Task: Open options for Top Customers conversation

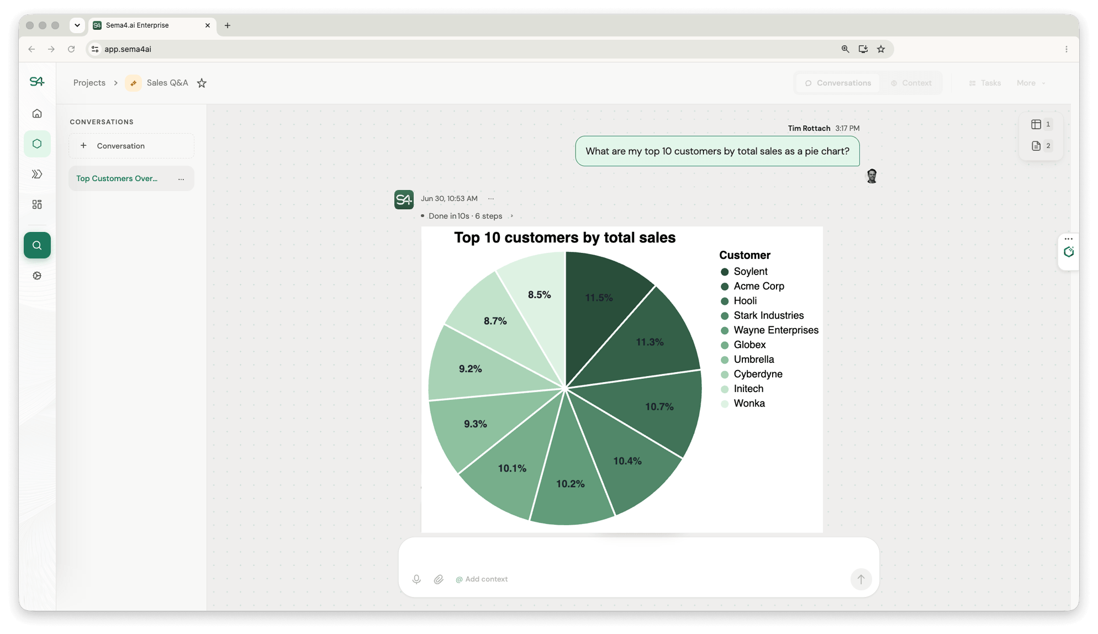Action: pos(181,179)
